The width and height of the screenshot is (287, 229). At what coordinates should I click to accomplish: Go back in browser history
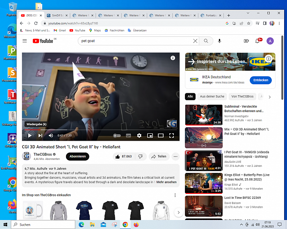point(22,23)
